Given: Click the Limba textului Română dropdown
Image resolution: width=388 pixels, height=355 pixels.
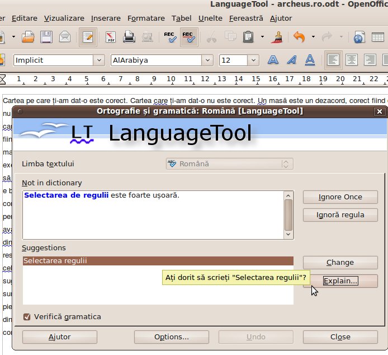Looking at the screenshot, I should (x=230, y=164).
